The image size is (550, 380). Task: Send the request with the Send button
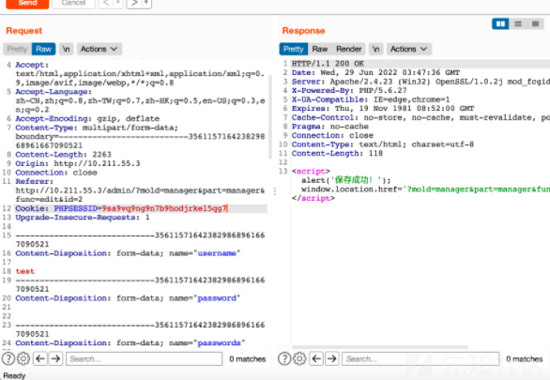pos(27,3)
